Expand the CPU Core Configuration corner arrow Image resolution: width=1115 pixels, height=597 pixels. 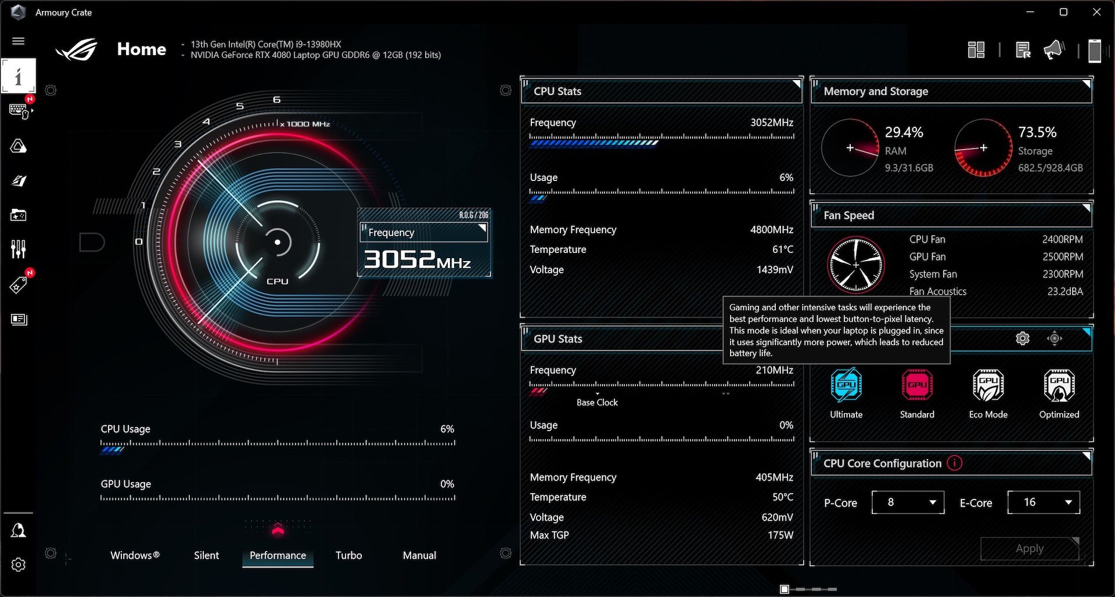tap(1085, 457)
